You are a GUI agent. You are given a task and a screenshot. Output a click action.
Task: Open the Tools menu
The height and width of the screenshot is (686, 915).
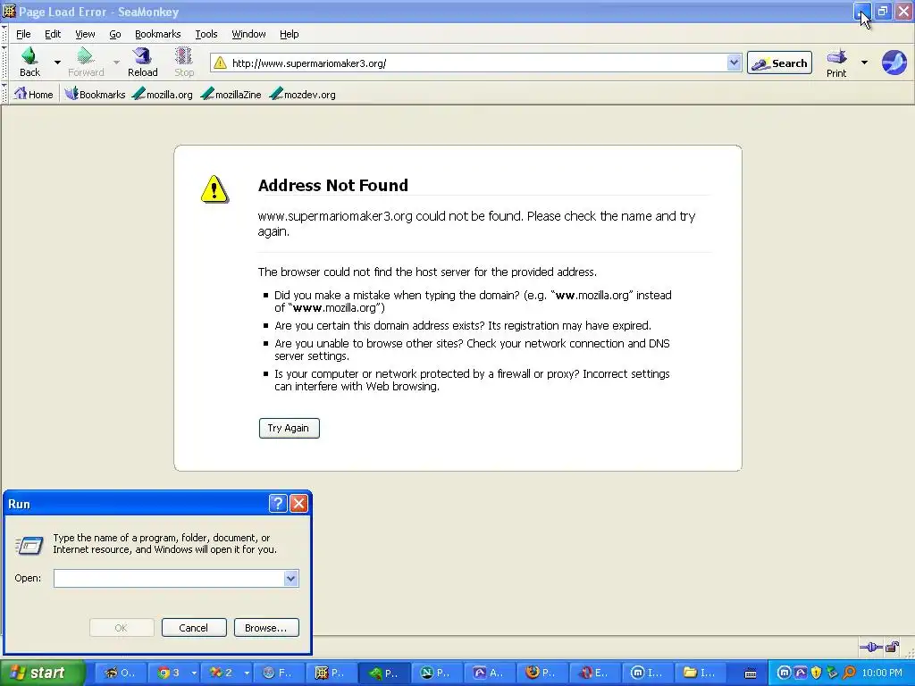[x=206, y=34]
